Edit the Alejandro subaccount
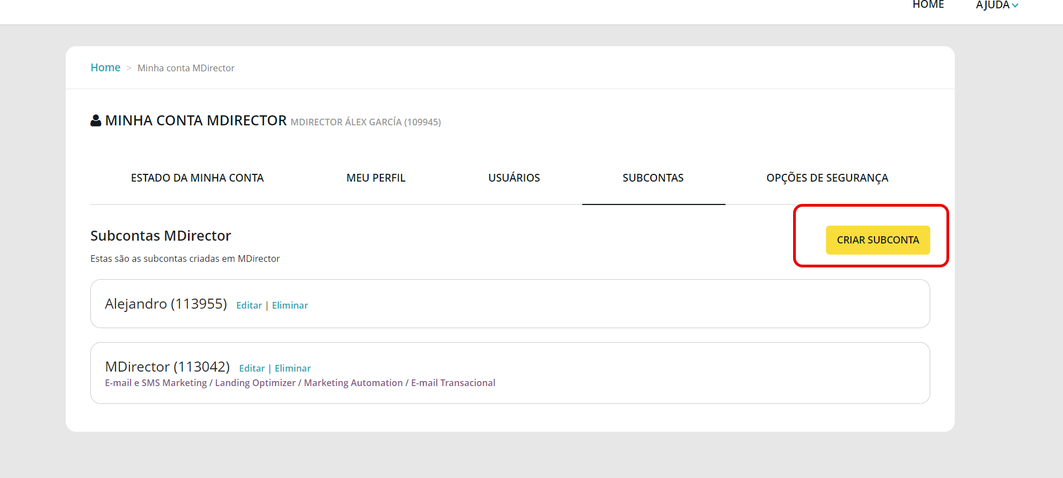The height and width of the screenshot is (478, 1063). 249,305
